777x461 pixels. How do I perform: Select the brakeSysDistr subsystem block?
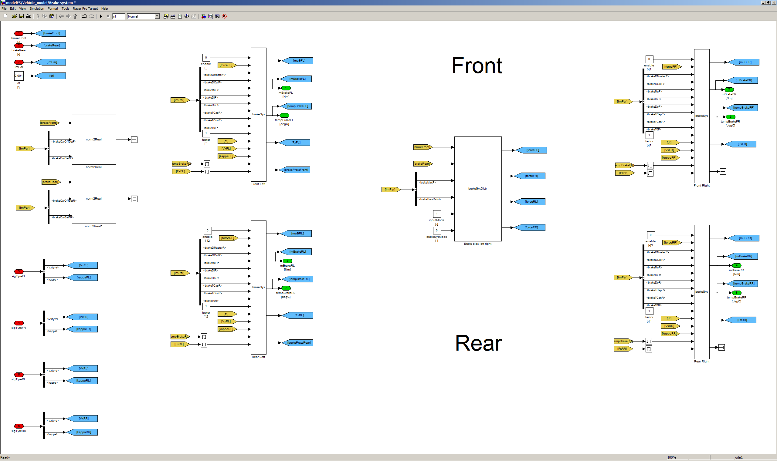(478, 189)
